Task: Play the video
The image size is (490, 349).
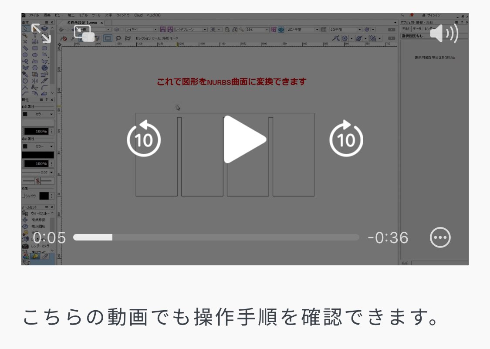Action: click(x=244, y=139)
